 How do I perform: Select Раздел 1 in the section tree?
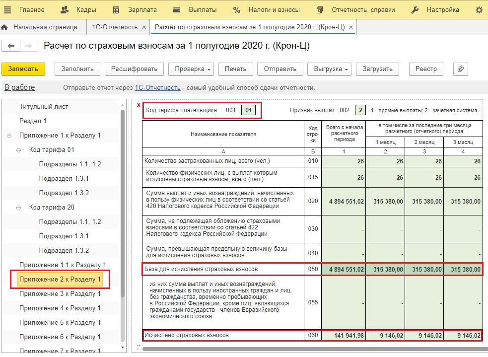(x=33, y=121)
